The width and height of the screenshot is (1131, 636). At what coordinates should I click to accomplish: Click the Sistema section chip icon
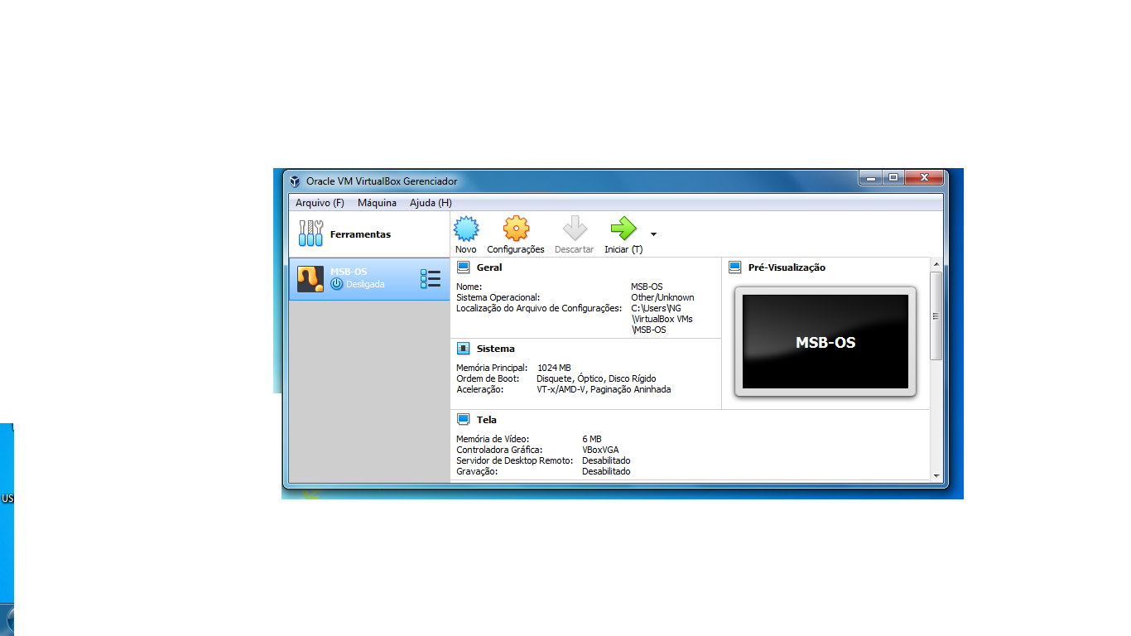[464, 349]
